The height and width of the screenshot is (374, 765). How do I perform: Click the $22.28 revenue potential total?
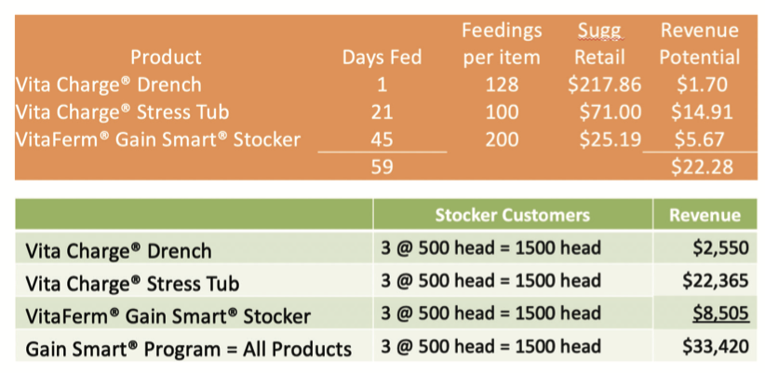click(702, 167)
